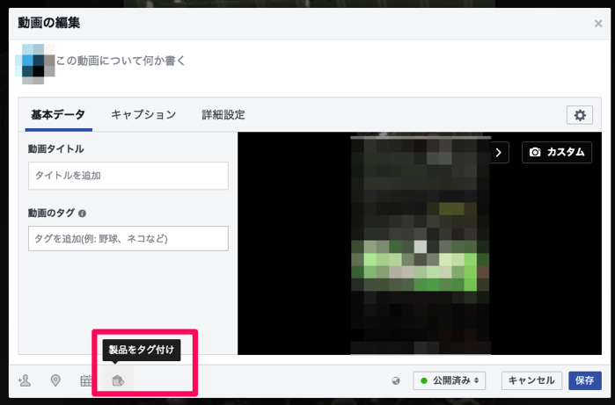The width and height of the screenshot is (615, 405).
Task: Click the キャンセル button
Action: [x=531, y=380]
